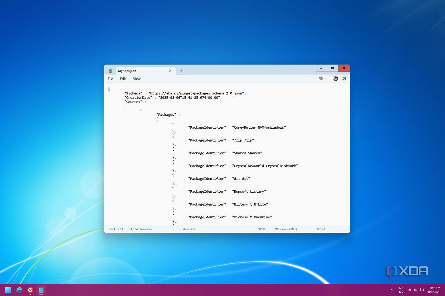Check battery status in the system tray
The height and width of the screenshot is (296, 445).
tap(422, 290)
